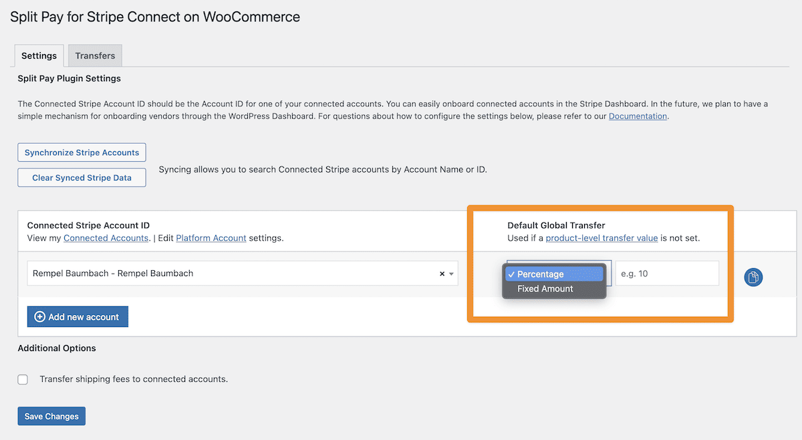Click the Add new account button label

click(84, 317)
